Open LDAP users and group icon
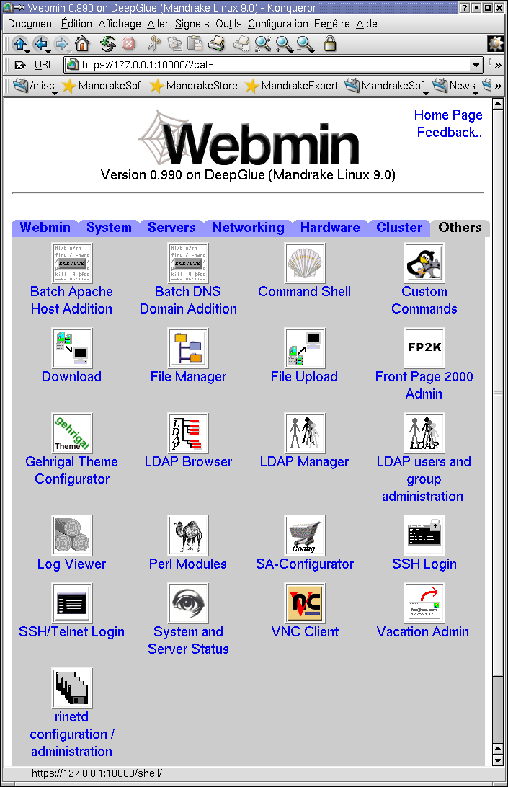This screenshot has width=508, height=787. tap(424, 433)
